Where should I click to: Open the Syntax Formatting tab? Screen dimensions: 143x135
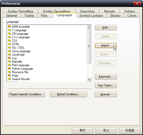tap(20, 11)
